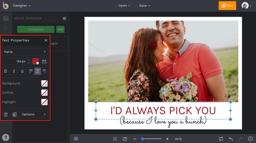Delete text layer with trash icon

(6, 114)
